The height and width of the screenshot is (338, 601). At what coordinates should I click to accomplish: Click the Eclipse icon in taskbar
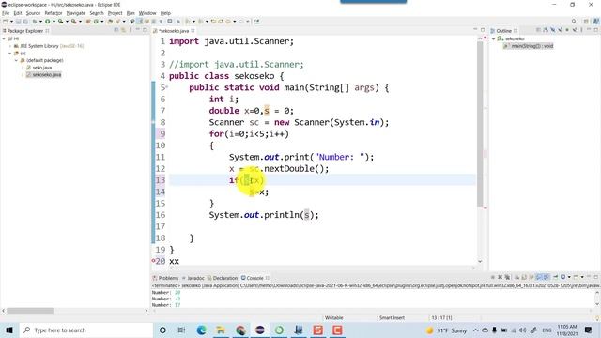pyautogui.click(x=260, y=330)
